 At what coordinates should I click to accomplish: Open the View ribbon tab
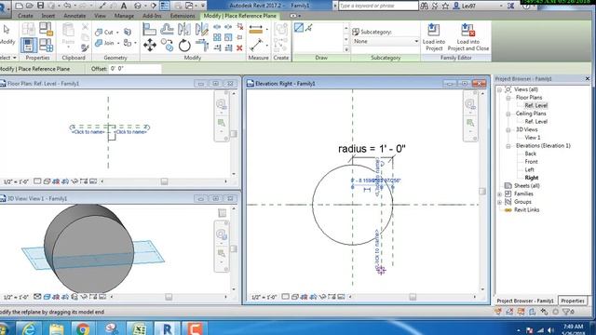(100, 16)
